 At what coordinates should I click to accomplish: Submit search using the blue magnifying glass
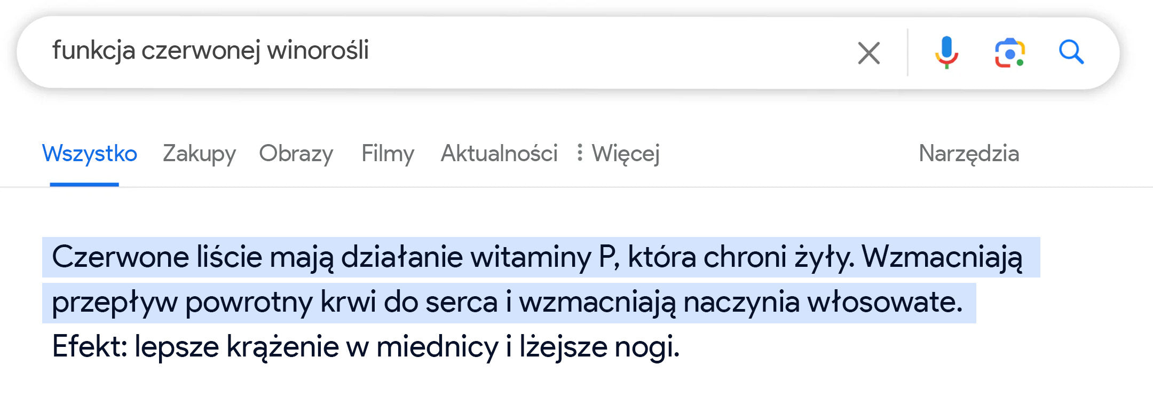click(x=1071, y=52)
